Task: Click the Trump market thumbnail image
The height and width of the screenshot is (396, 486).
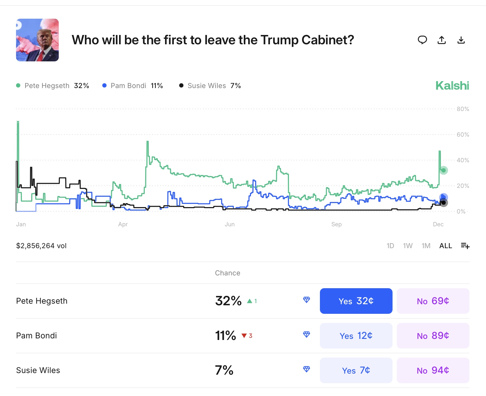Action: (37, 40)
